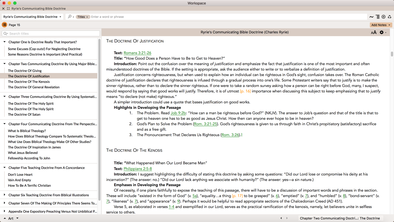This screenshot has width=394, height=222.
Task: Click the circled plus icon
Action: point(384,17)
